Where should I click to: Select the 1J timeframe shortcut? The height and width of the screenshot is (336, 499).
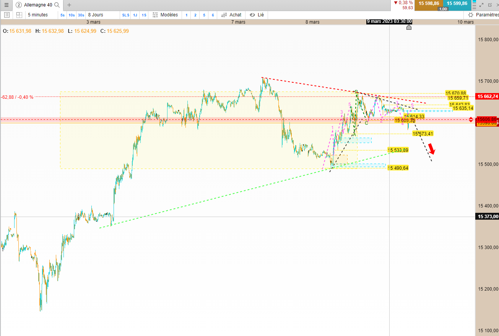click(135, 15)
